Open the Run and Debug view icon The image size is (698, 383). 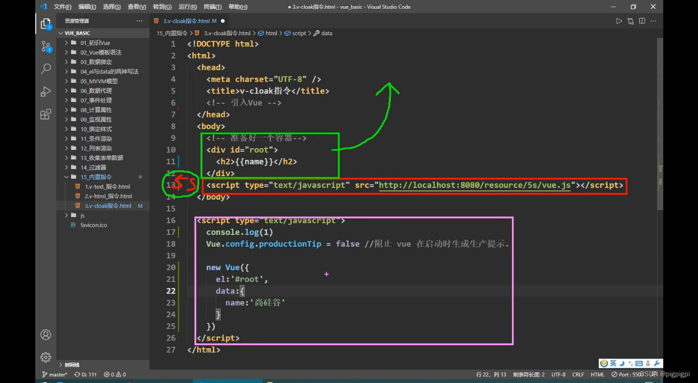(x=46, y=91)
